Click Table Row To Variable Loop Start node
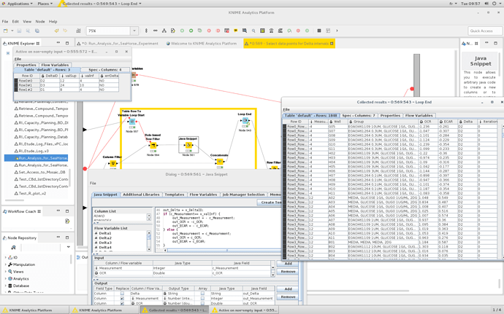This screenshot has width=504, height=314. point(132,122)
